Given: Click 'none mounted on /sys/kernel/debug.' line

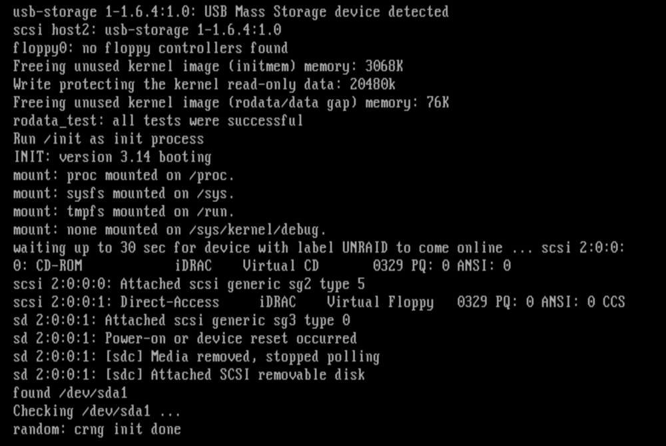Looking at the screenshot, I should pyautogui.click(x=169, y=231).
